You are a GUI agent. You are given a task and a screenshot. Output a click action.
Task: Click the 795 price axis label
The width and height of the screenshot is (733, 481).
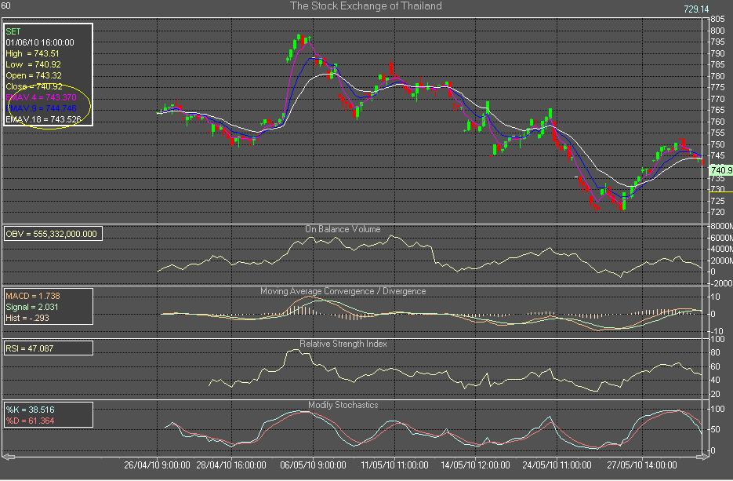point(717,42)
